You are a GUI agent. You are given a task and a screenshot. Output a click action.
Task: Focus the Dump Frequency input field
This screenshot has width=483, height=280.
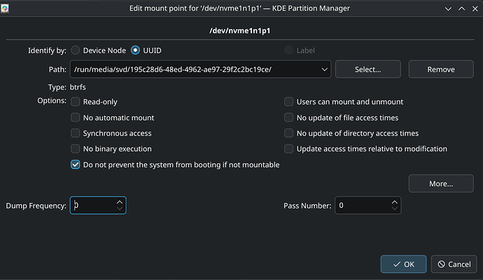(x=93, y=205)
